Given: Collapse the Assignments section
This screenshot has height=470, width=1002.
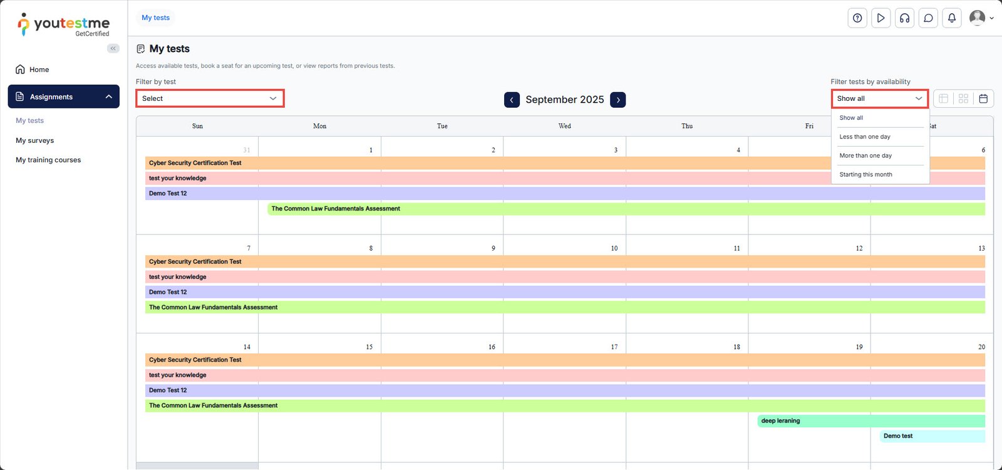Looking at the screenshot, I should pyautogui.click(x=108, y=97).
